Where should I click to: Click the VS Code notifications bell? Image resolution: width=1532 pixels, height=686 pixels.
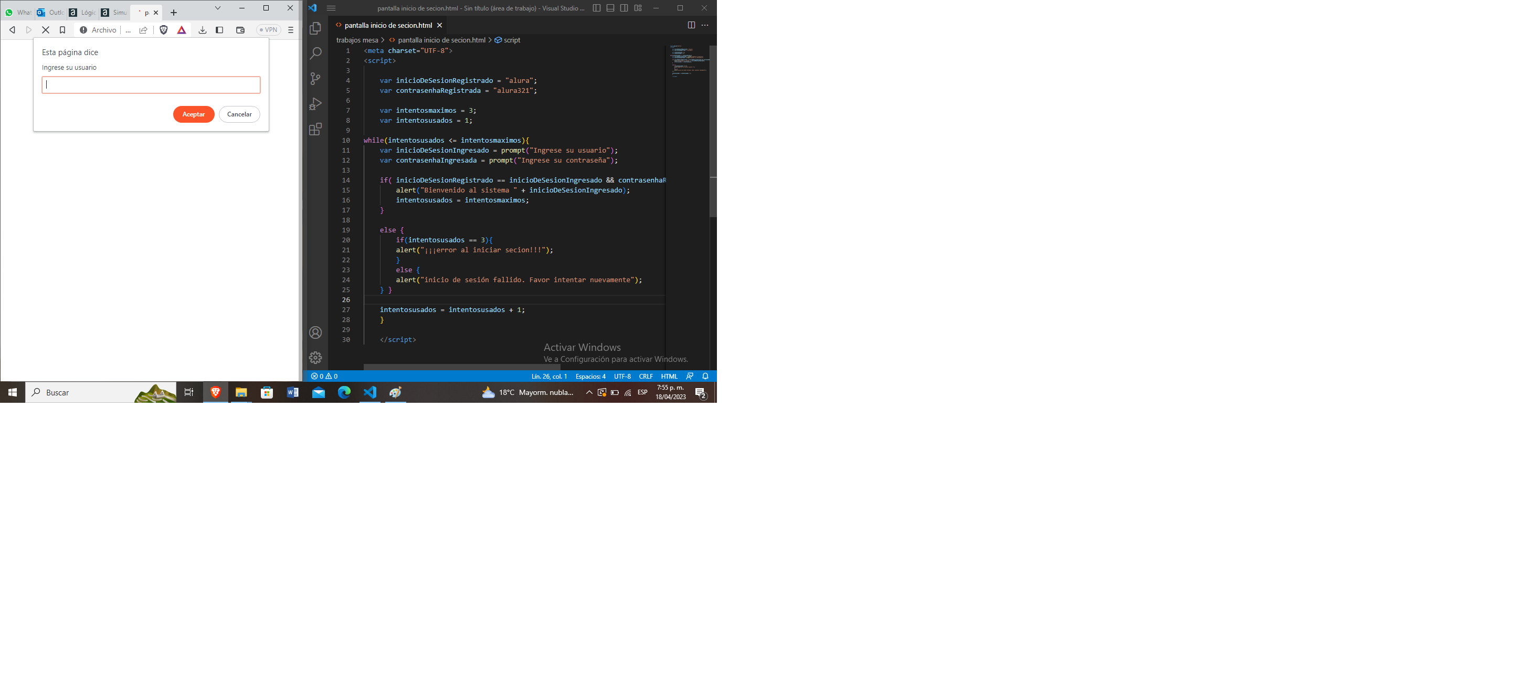point(705,376)
